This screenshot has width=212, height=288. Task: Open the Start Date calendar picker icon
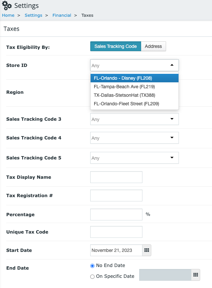pos(147,250)
